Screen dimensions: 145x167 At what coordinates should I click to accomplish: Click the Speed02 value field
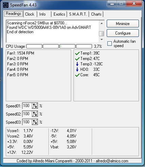(27, 114)
